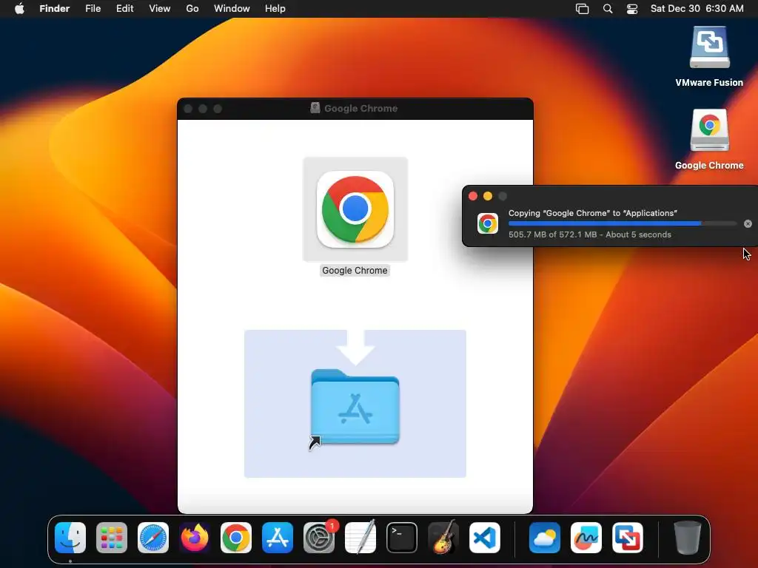Image resolution: width=758 pixels, height=568 pixels.
Task: Open the View menu
Action: coord(160,9)
